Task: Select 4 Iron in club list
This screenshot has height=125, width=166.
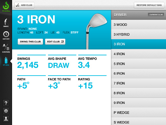Action: 138,54
